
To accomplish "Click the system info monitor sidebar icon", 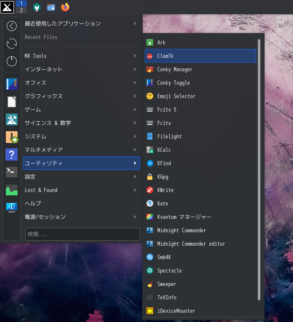I will click(12, 208).
